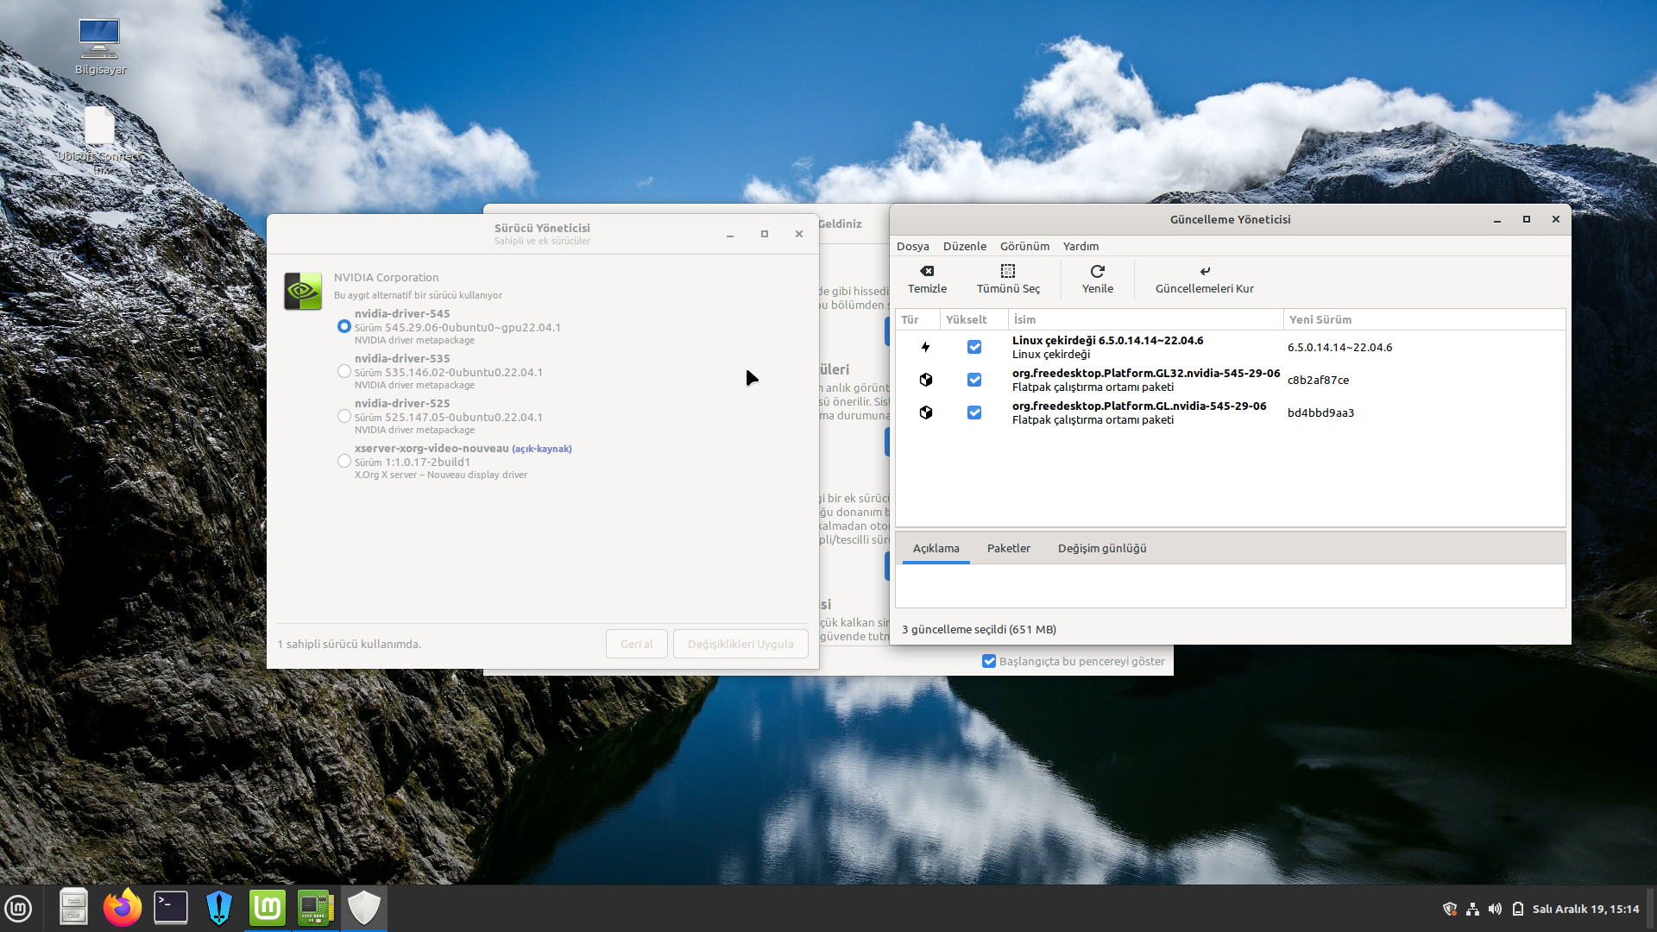Image resolution: width=1657 pixels, height=932 pixels.
Task: Switch to the Değişim günlüğü tab
Action: pos(1101,548)
